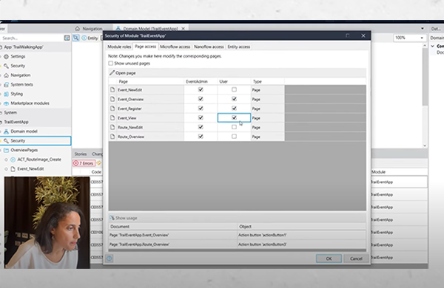Click the page icon of Event_Overview row
This screenshot has width=444, height=288.
tap(112, 99)
